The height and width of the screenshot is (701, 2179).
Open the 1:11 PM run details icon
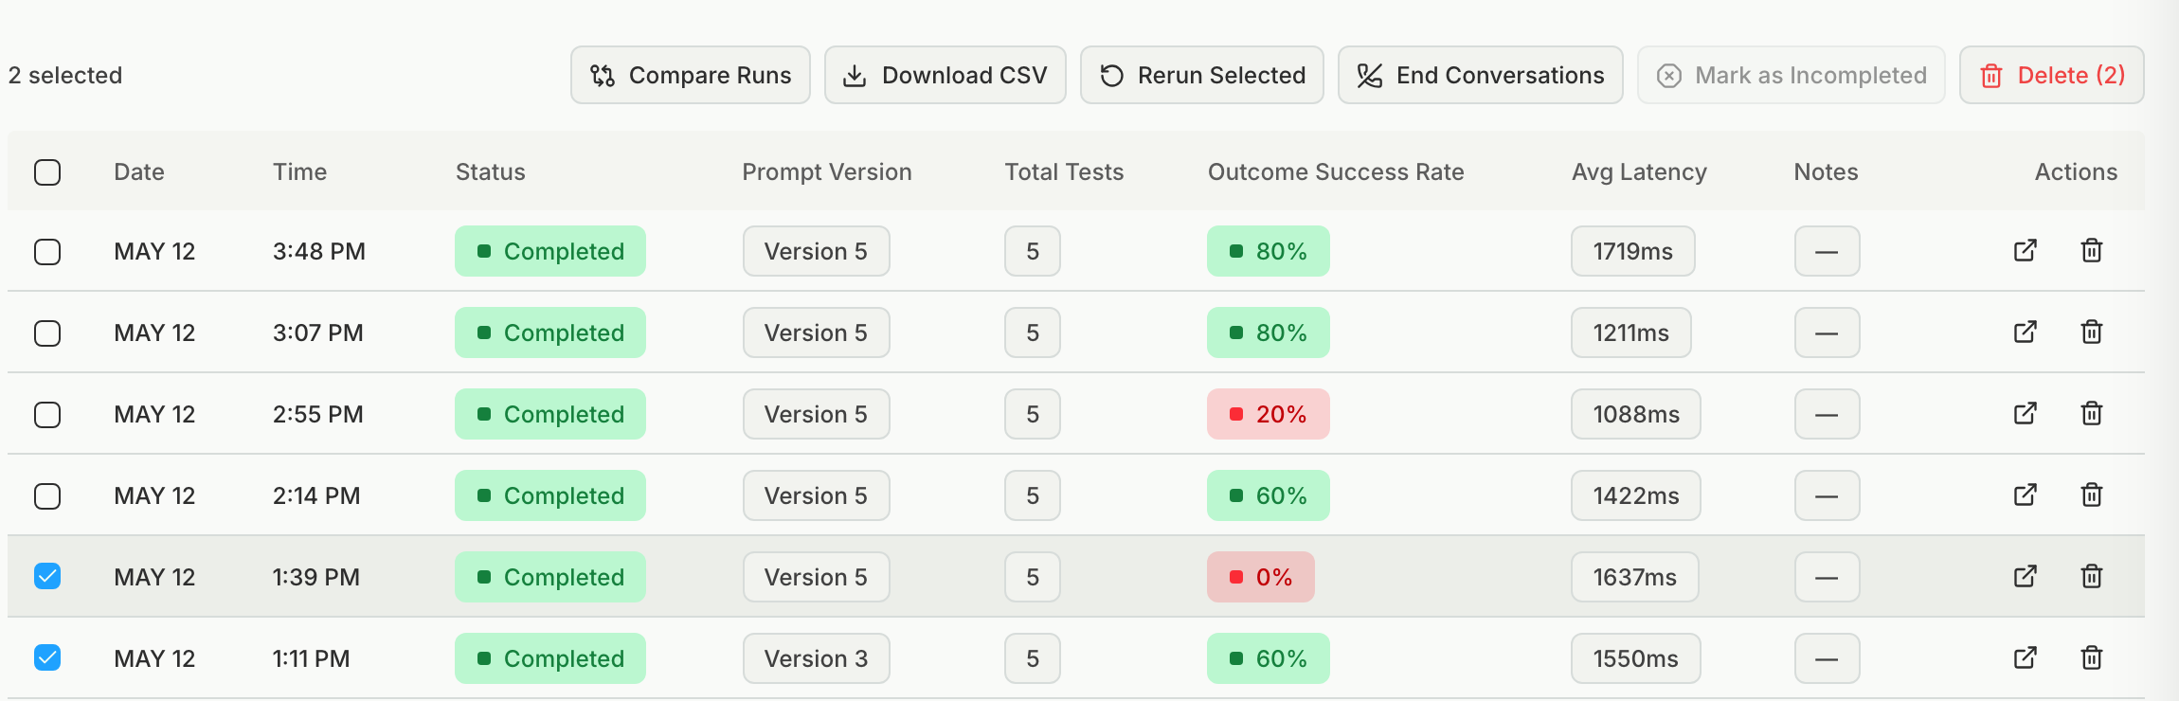[x=2025, y=658]
